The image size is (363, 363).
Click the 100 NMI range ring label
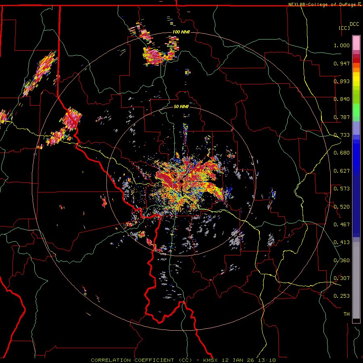[x=181, y=32]
